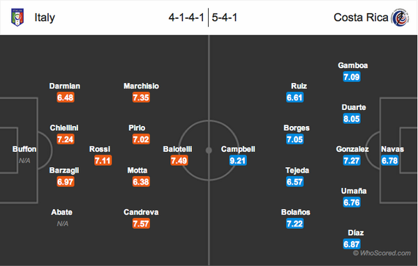This screenshot has width=418, height=266.
Task: Click Candreva's 7.57 rating badge
Action: click(x=141, y=224)
